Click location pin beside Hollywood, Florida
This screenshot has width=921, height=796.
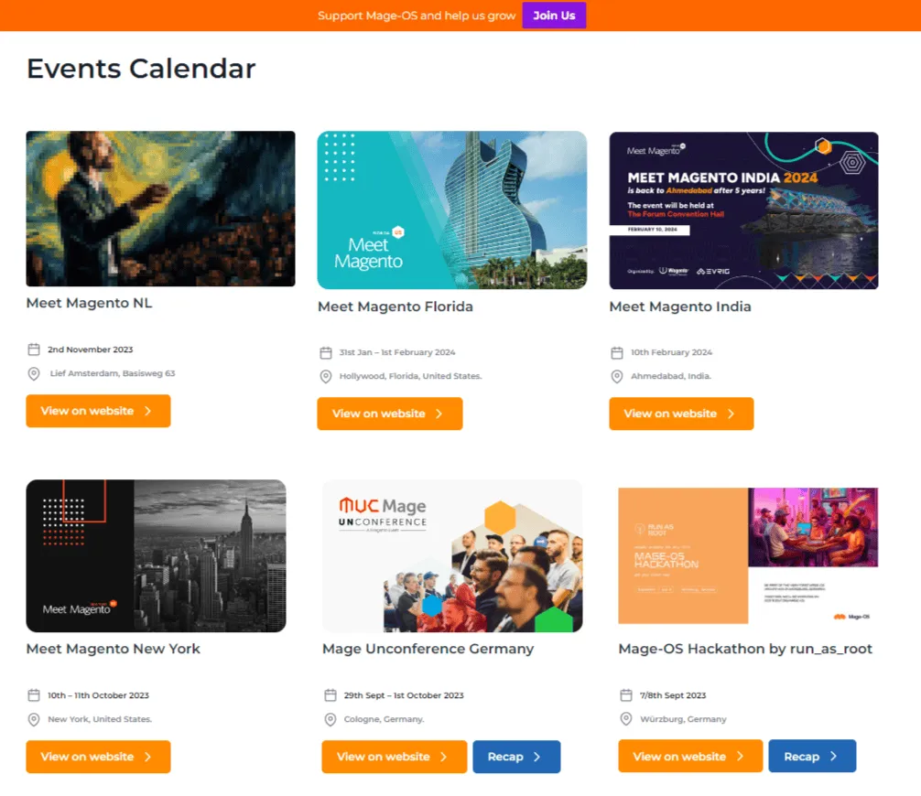[x=325, y=376]
